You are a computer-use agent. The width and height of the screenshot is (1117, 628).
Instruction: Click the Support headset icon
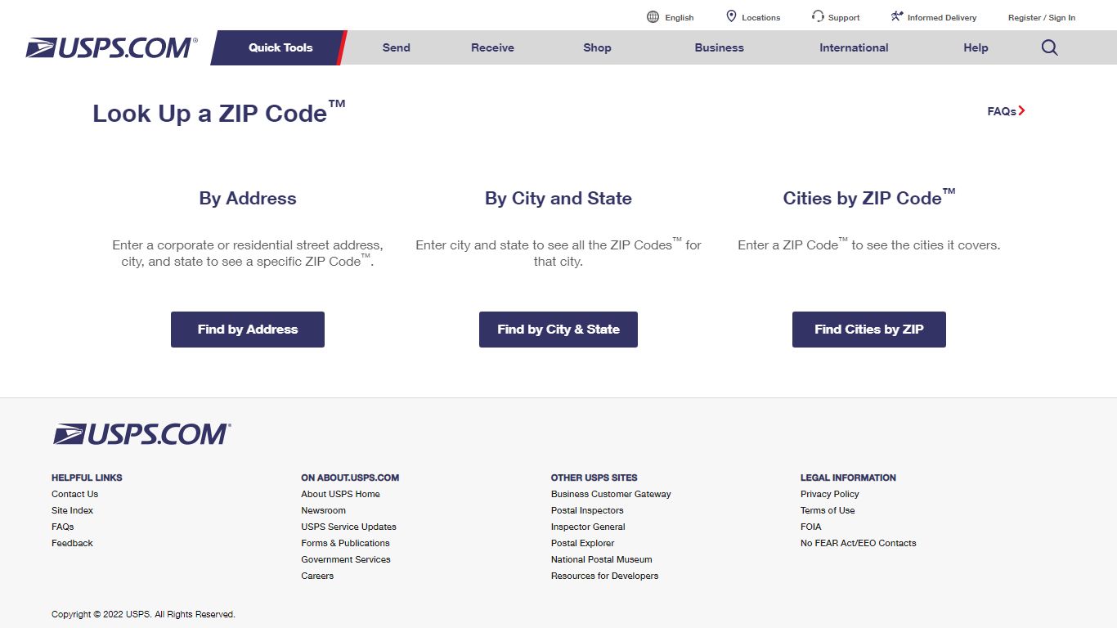[817, 16]
